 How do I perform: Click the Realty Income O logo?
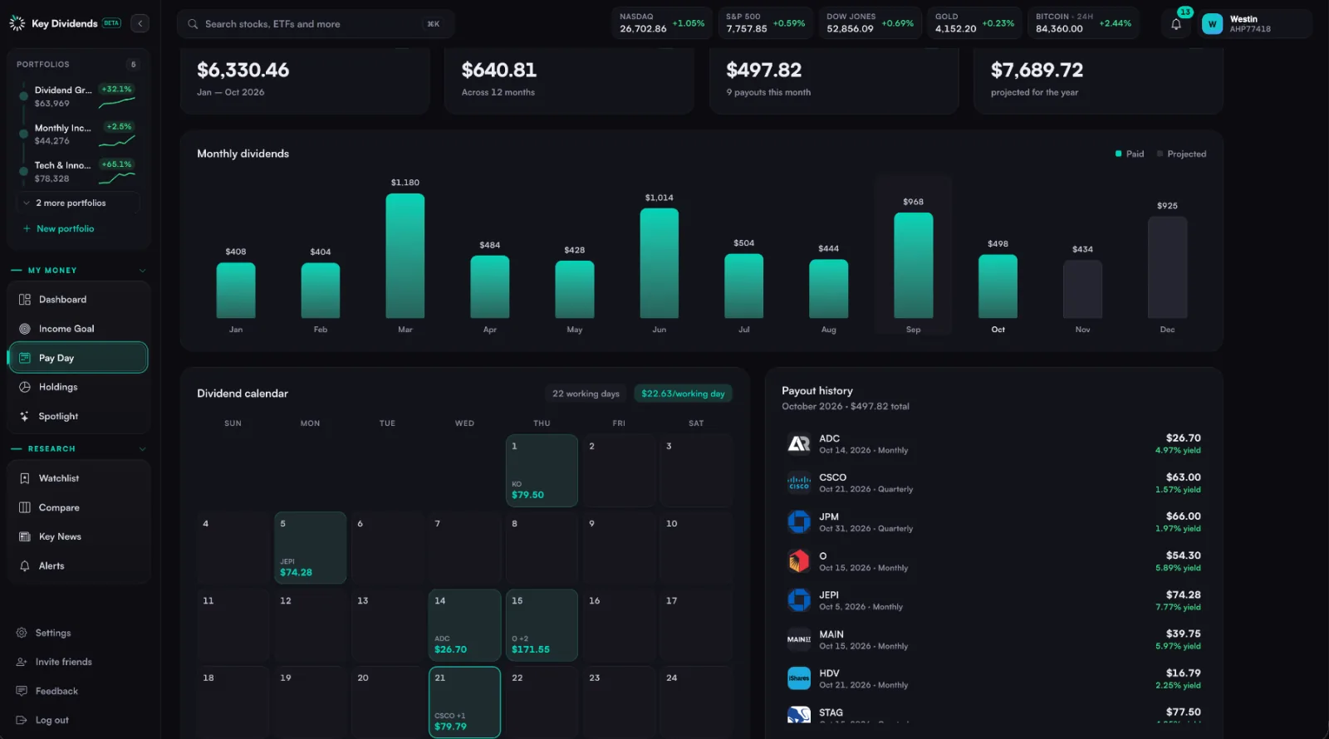point(799,561)
